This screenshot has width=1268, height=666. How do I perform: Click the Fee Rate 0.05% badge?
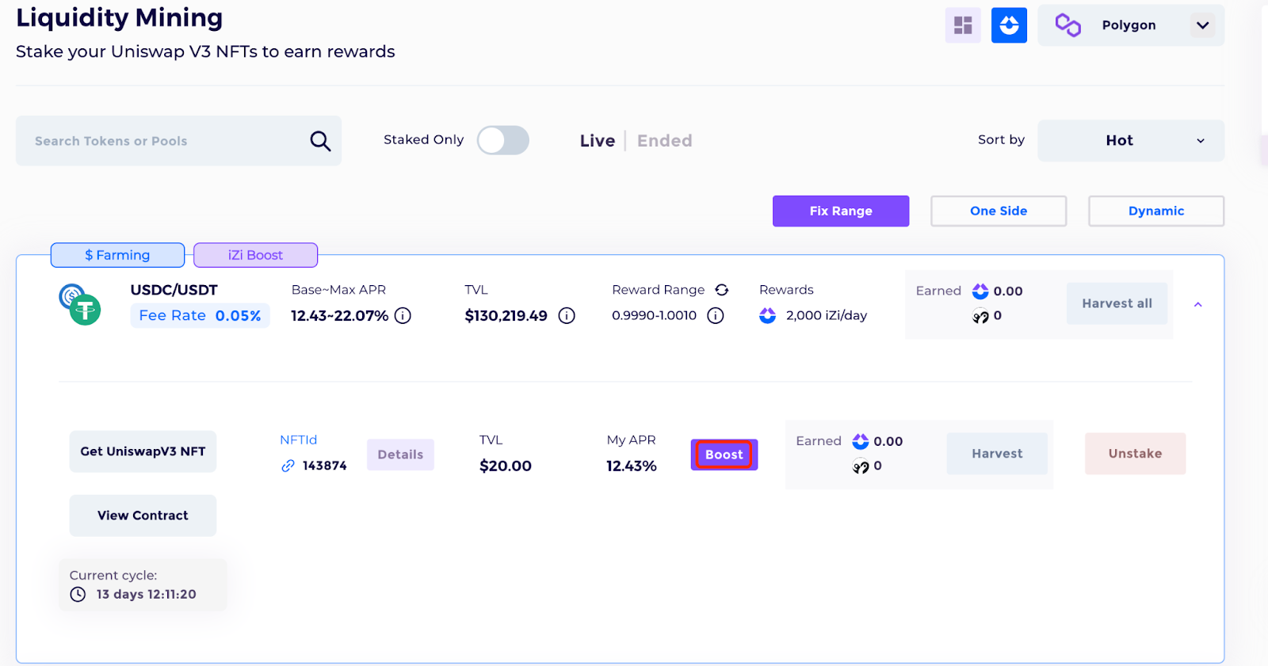click(x=200, y=315)
